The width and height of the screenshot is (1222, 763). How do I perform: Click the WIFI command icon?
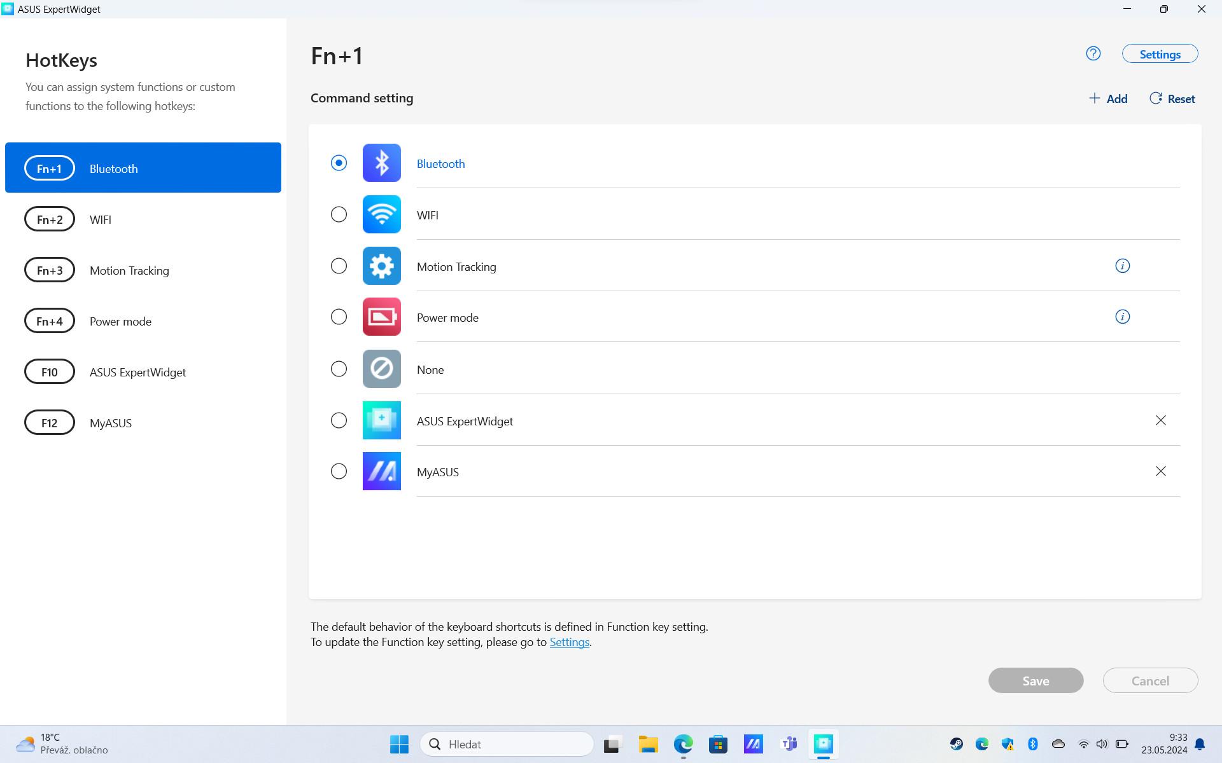[382, 214]
